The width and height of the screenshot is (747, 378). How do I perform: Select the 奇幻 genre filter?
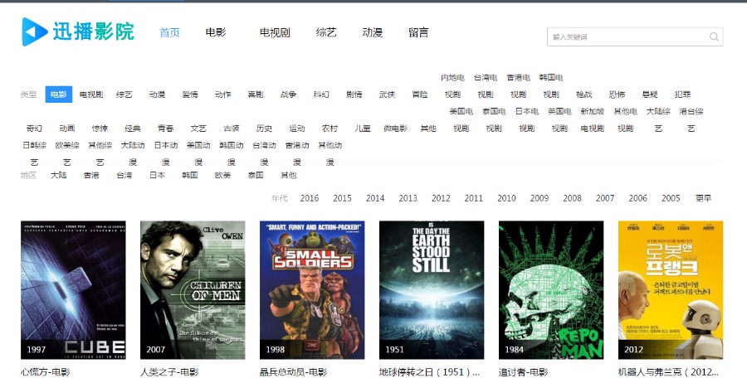(x=34, y=128)
